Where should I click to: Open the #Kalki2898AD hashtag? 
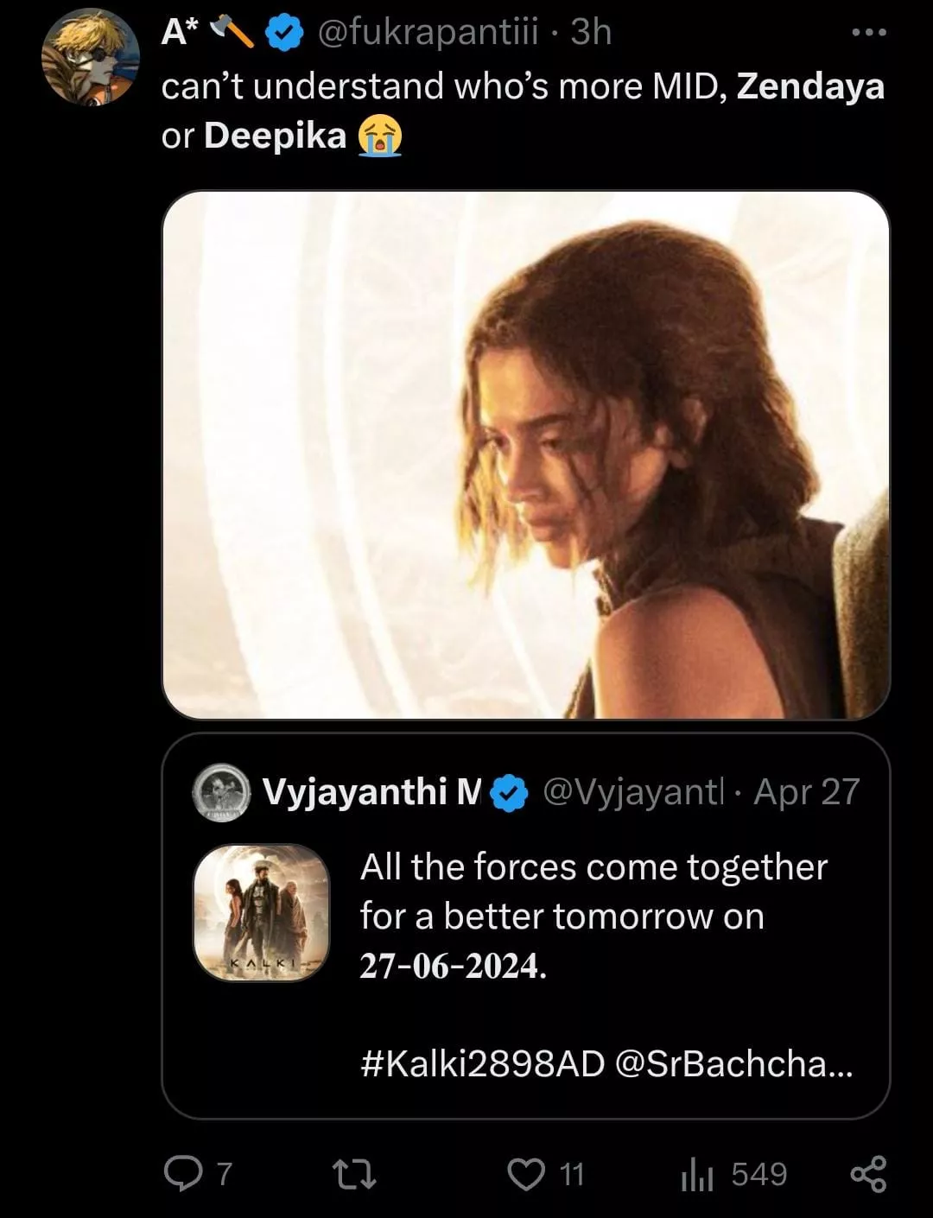pos(482,1063)
